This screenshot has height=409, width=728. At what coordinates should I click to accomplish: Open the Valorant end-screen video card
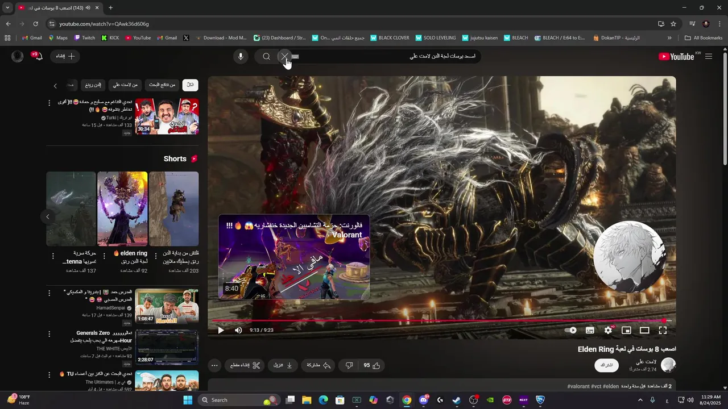pyautogui.click(x=294, y=257)
